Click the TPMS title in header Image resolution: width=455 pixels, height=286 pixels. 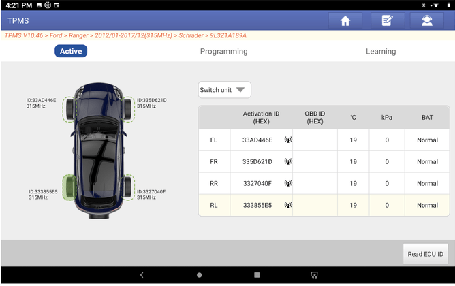tap(18, 21)
